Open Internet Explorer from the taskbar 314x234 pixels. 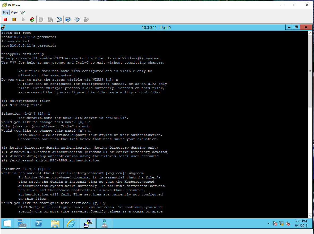71,223
